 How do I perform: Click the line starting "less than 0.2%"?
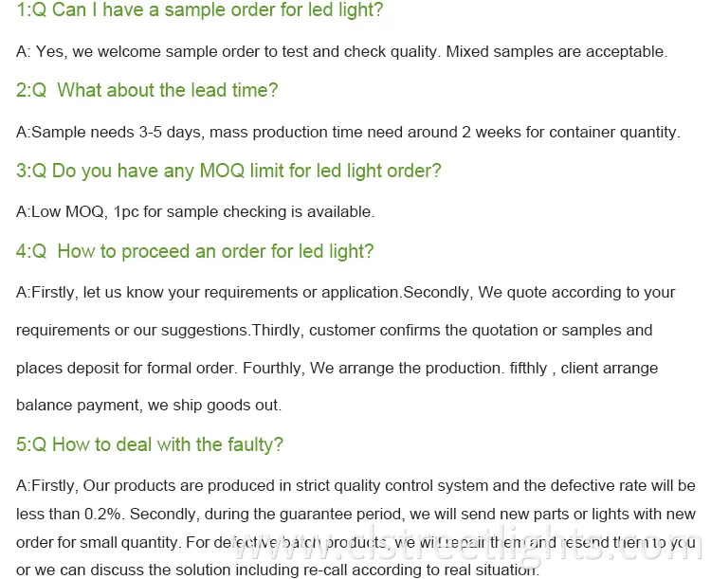355,514
